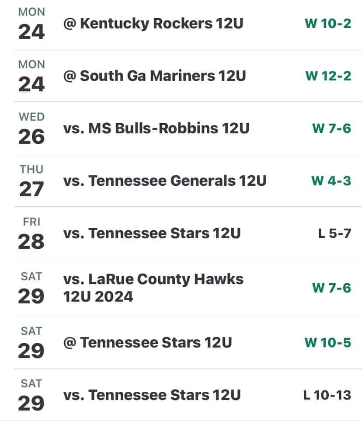Click W 7-6 score for MS Bulls-Robbins
362x421 pixels.
(x=331, y=129)
